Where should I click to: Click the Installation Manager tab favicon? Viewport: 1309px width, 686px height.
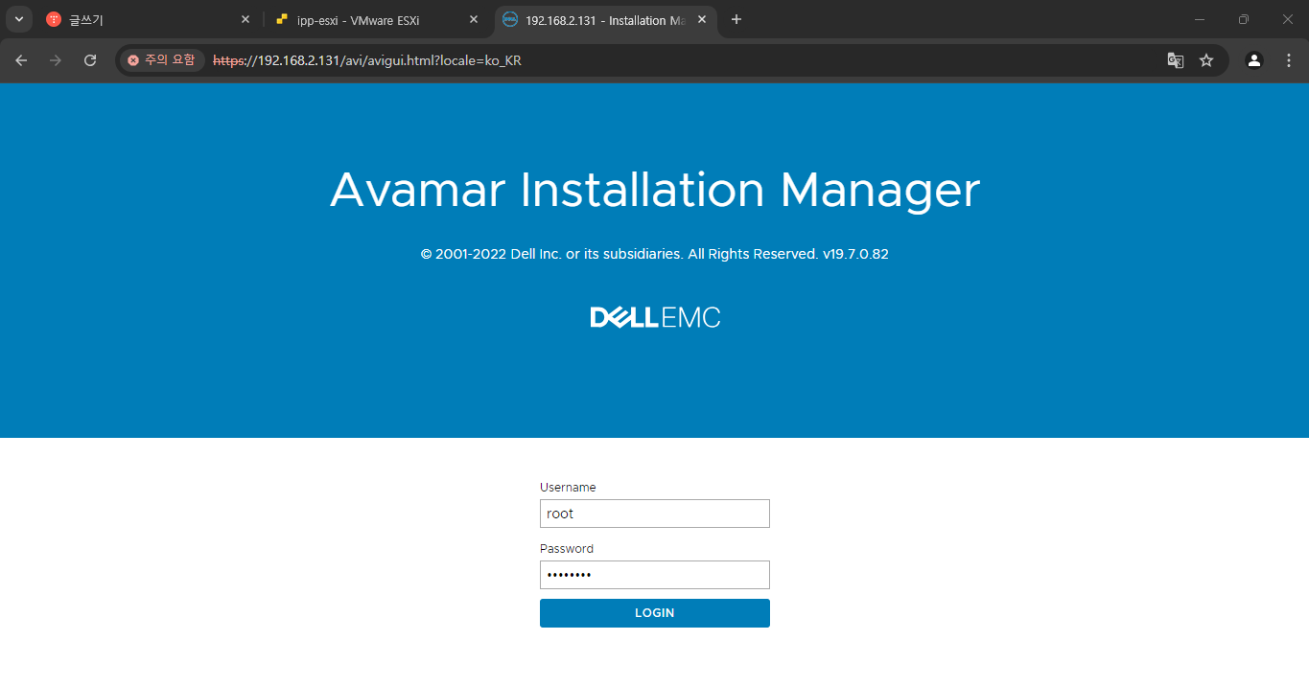(x=510, y=19)
